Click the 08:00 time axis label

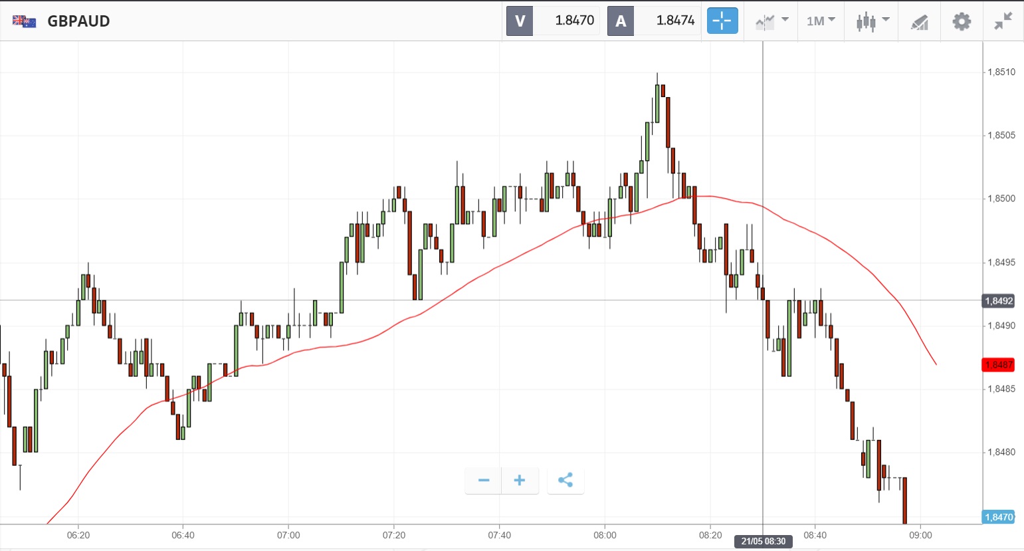tap(605, 535)
